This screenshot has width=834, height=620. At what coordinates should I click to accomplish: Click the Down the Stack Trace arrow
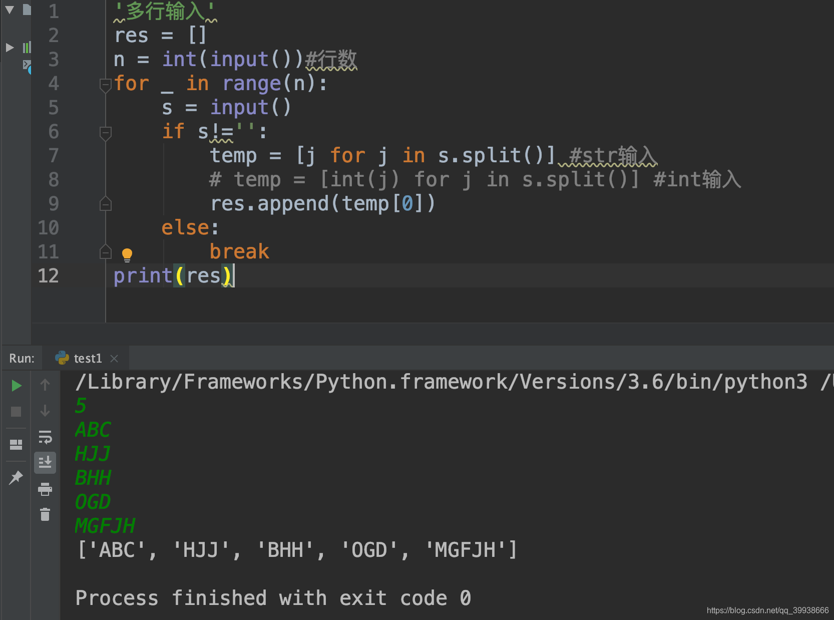[x=45, y=411]
